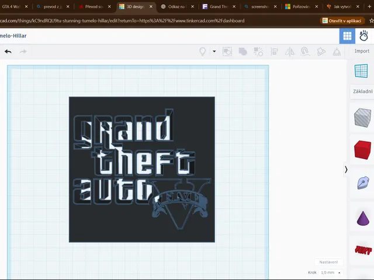
Task: Click the Otevřít v aplikaci button
Action: pyautogui.click(x=342, y=21)
